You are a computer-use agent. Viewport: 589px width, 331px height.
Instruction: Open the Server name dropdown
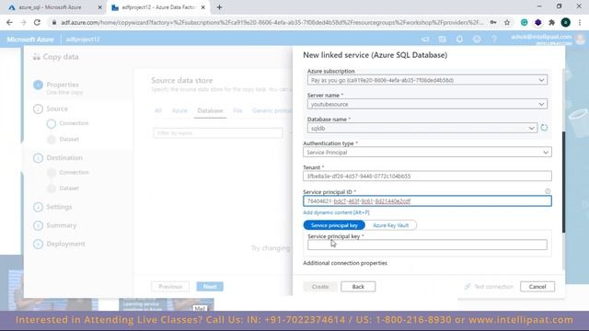[x=427, y=104]
